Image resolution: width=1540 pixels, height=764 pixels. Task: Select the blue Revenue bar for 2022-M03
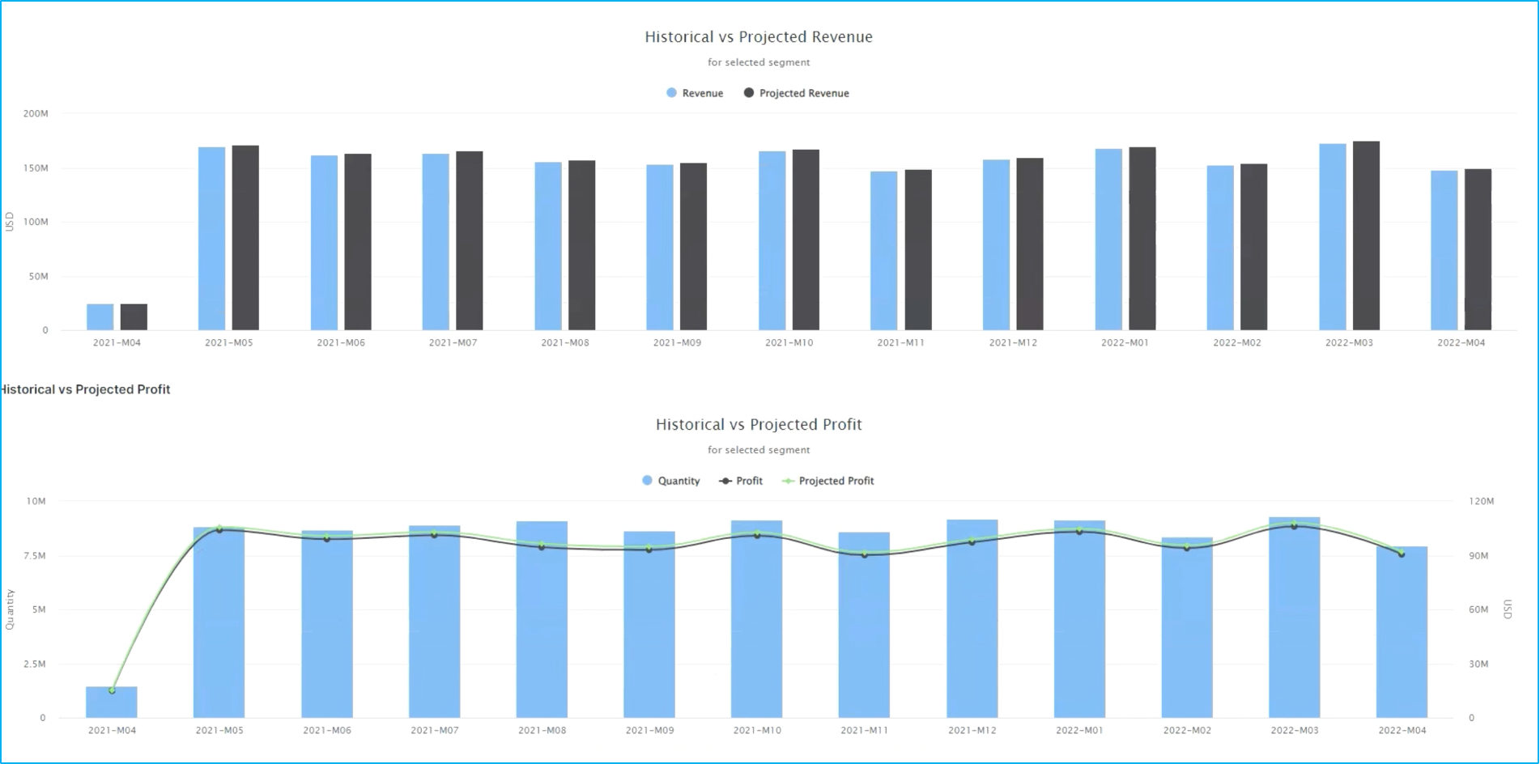click(1332, 236)
